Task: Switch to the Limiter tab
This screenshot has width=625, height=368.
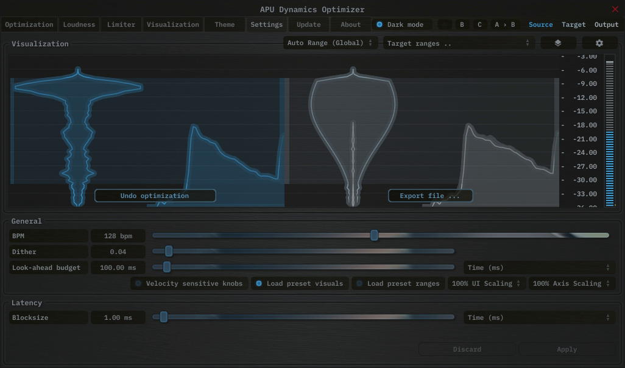Action: click(121, 24)
